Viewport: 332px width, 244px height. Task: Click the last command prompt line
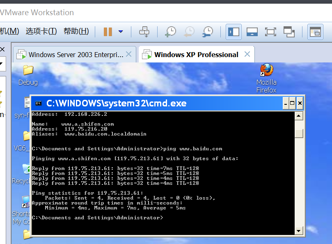pyautogui.click(x=97, y=218)
